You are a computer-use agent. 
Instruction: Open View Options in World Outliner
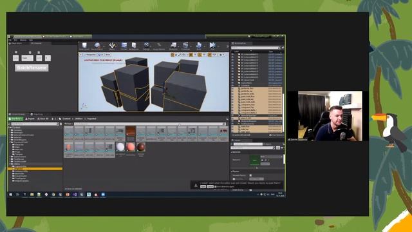pyautogui.click(x=276, y=135)
